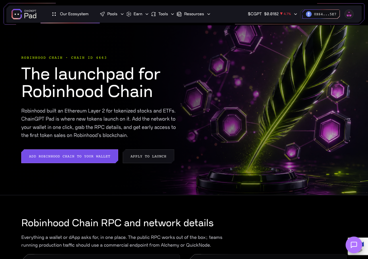Open the Earn menu label
Screen dimensions: 368x259
click(138, 14)
